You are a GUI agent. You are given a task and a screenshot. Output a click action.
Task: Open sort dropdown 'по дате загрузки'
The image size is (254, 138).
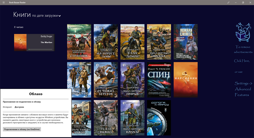coord(46,16)
